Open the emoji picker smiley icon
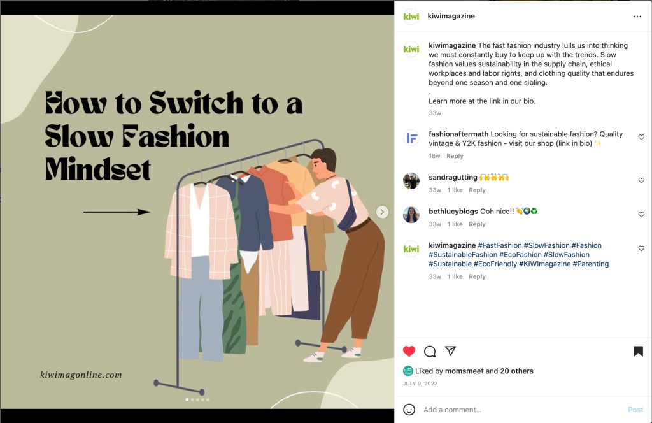This screenshot has width=652, height=423. [x=409, y=410]
